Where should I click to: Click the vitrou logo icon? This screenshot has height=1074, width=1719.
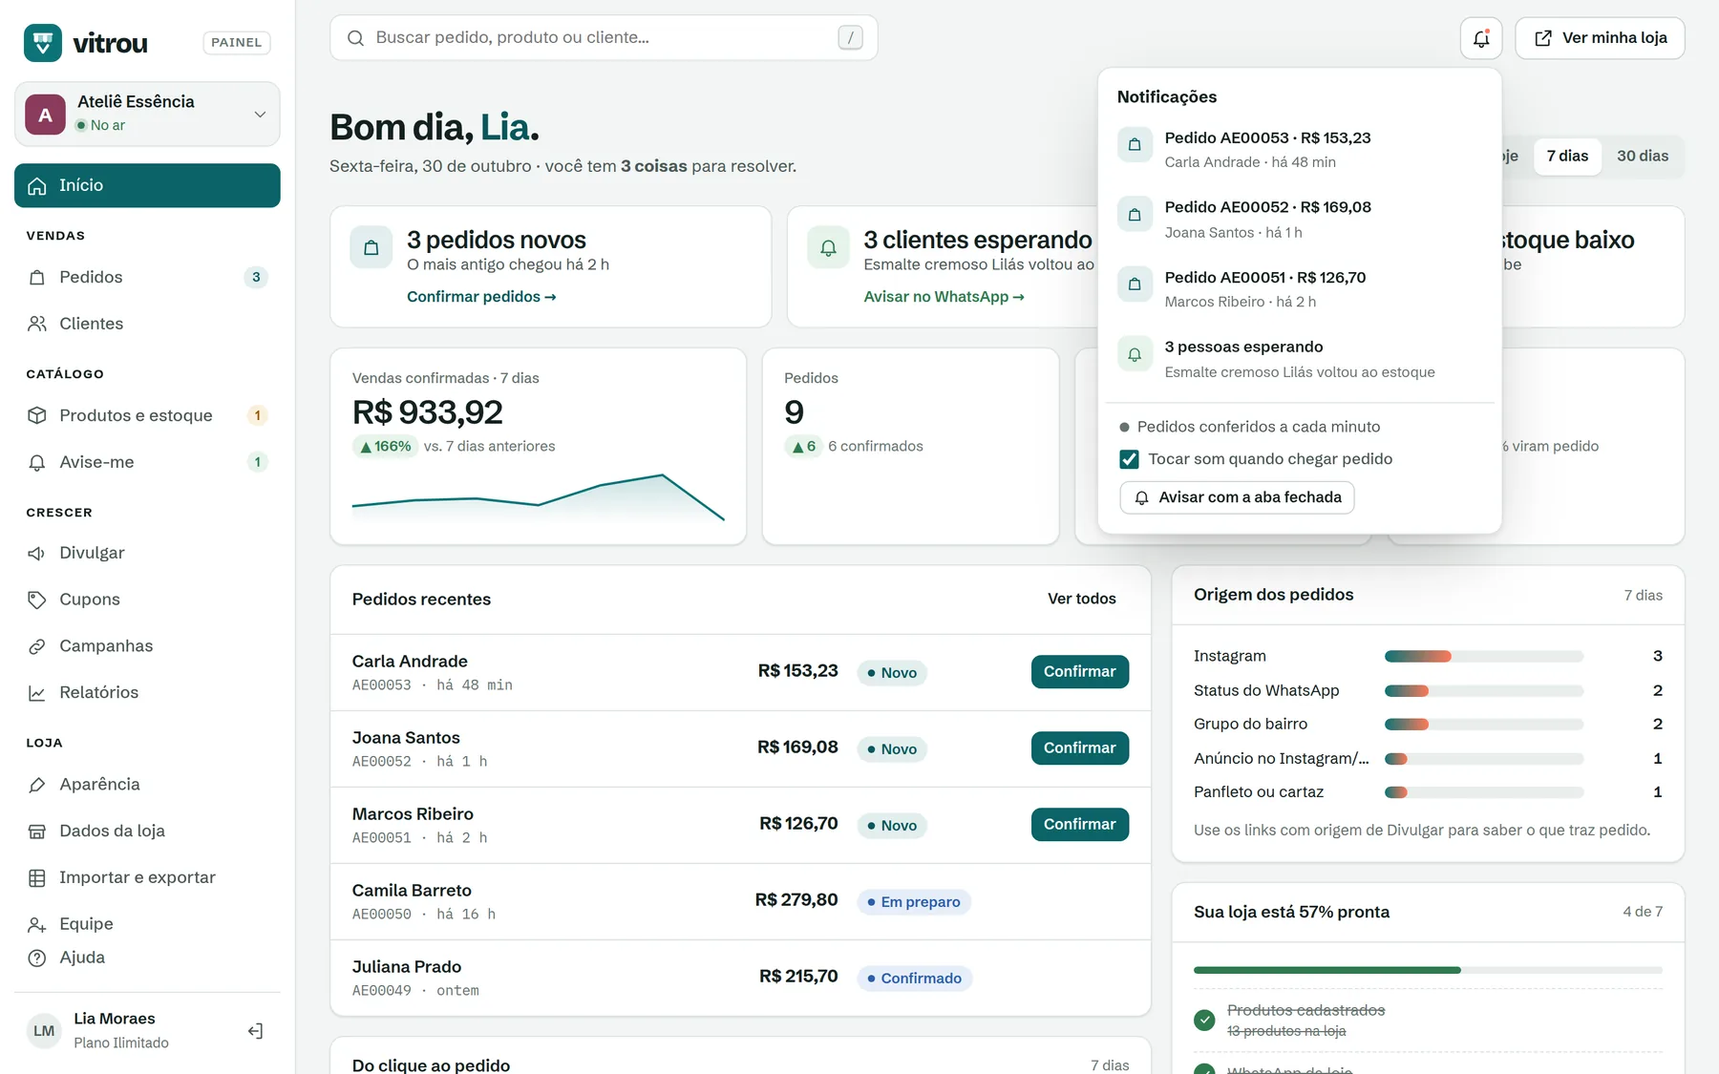[43, 43]
